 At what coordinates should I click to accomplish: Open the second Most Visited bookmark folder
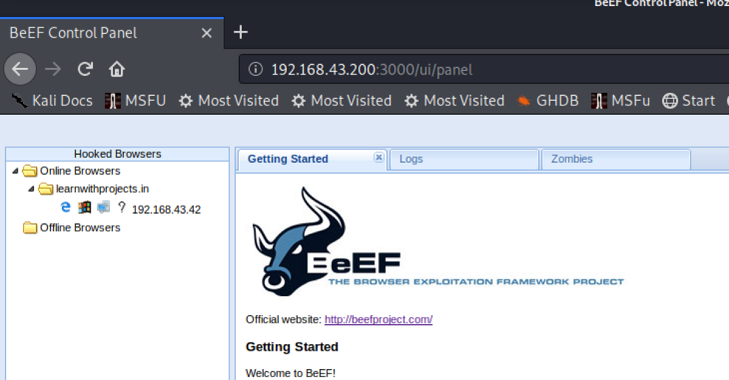tap(341, 101)
